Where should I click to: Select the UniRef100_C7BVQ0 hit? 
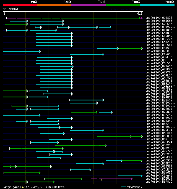[159, 155]
